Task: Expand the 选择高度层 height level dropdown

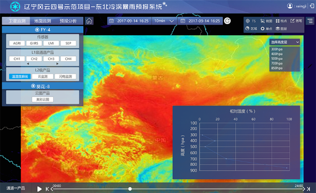Action: click(285, 42)
